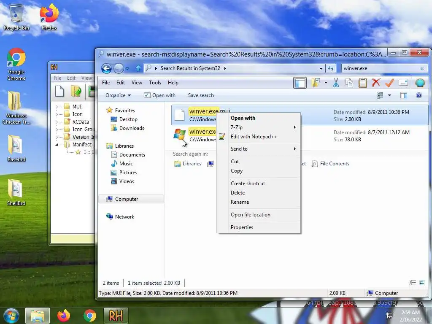Open Downloads in Favorites
This screenshot has height=324, width=432.
[x=127, y=128]
